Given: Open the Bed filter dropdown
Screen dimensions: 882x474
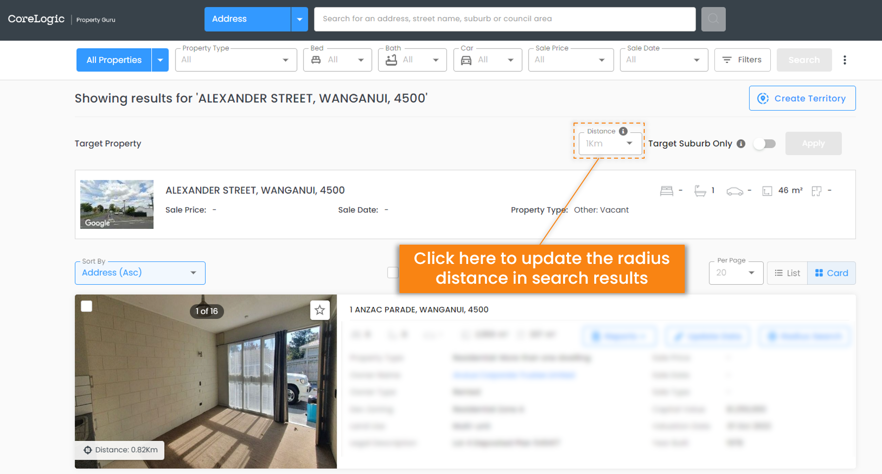Looking at the screenshot, I should 337,60.
